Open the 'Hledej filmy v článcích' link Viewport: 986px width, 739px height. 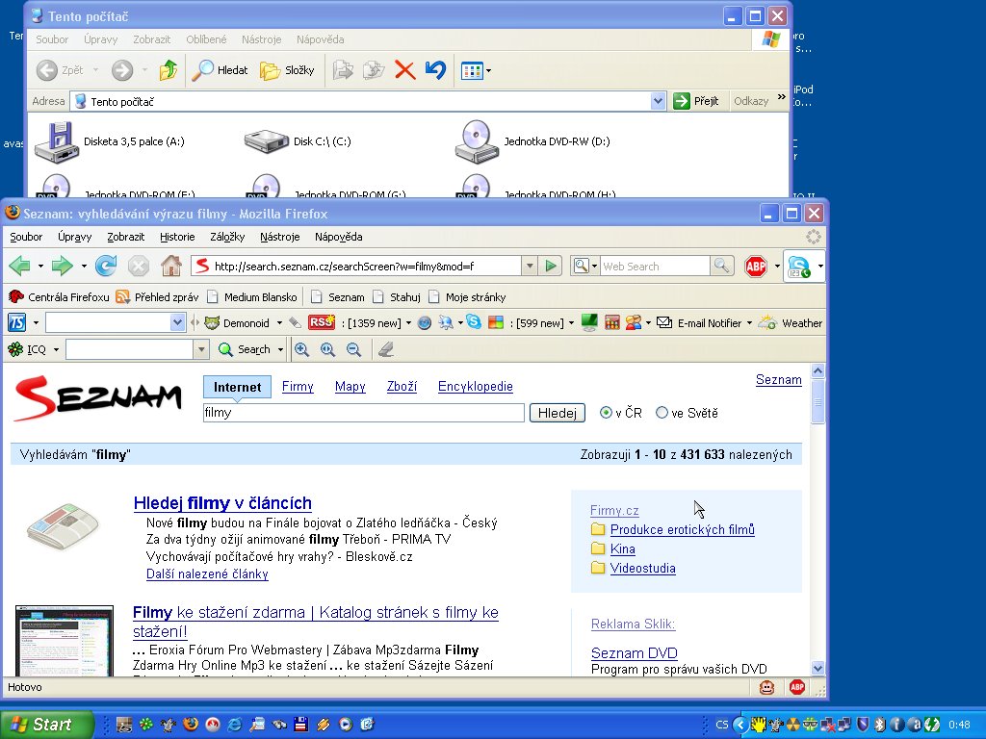pos(222,503)
